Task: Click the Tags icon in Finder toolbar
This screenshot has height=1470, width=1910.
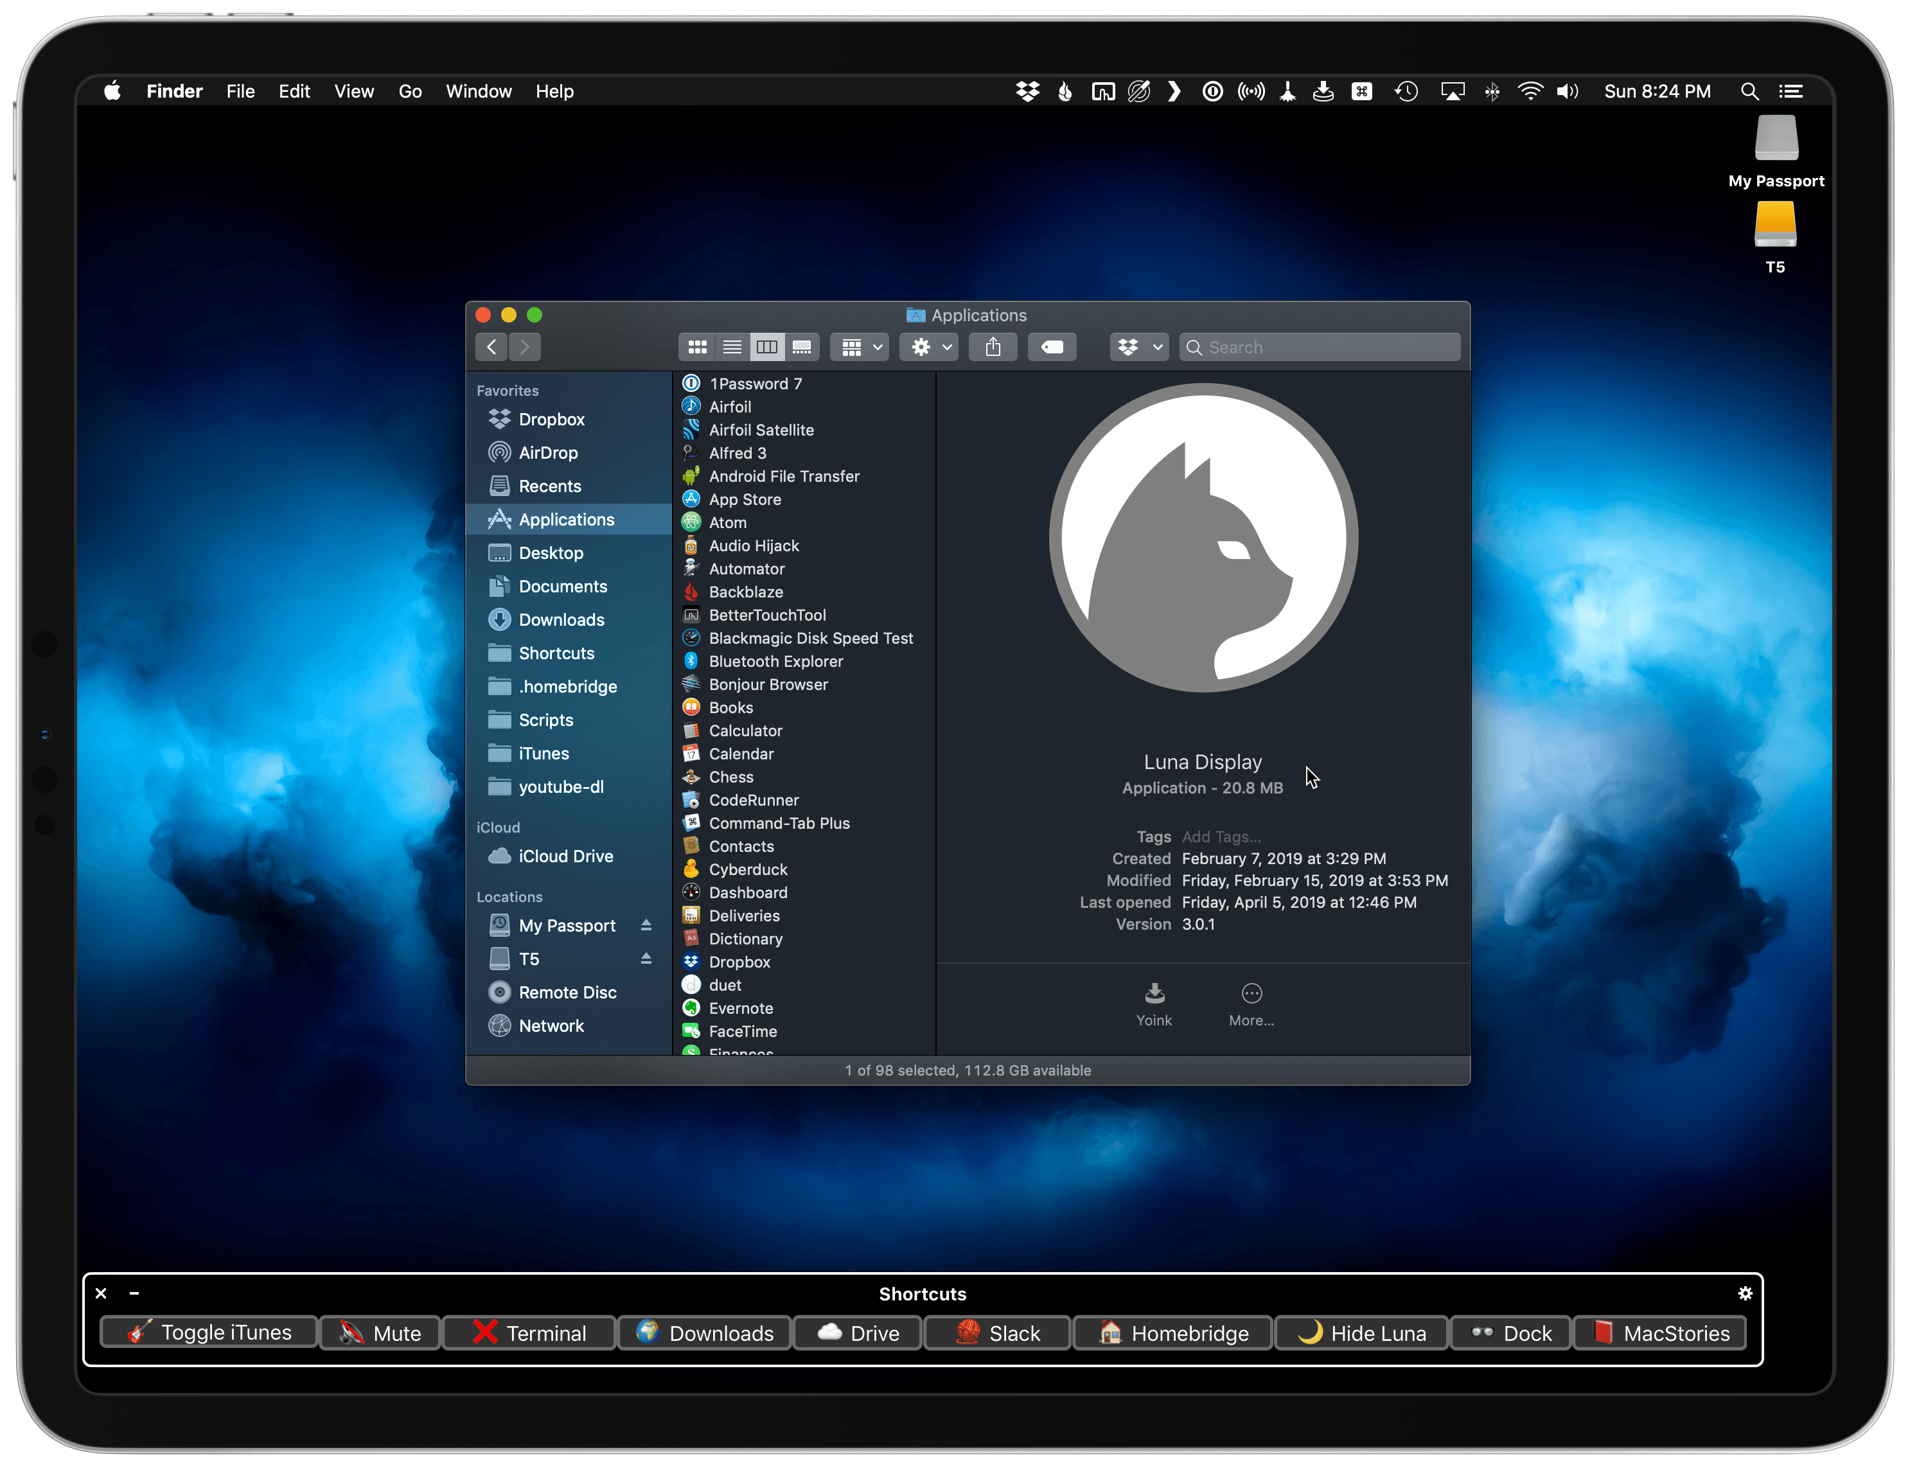Action: tap(1051, 346)
